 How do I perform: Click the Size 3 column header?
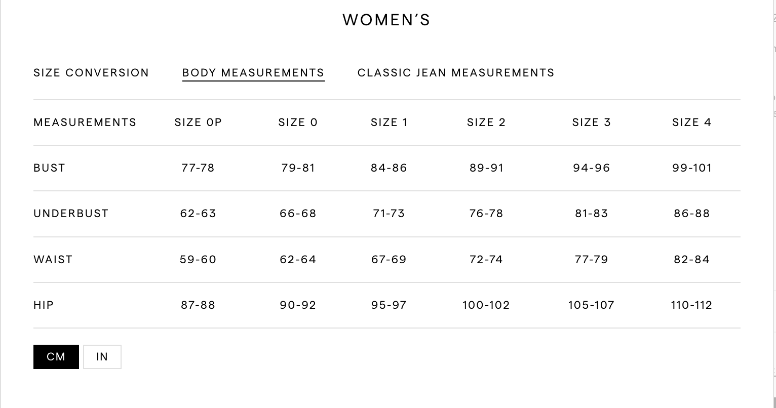point(591,123)
